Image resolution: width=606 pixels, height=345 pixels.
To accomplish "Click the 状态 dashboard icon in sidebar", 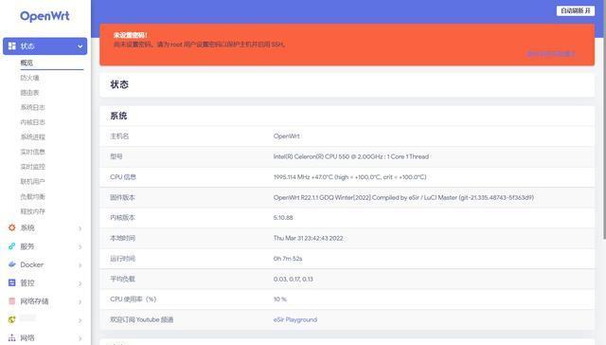I will point(12,46).
